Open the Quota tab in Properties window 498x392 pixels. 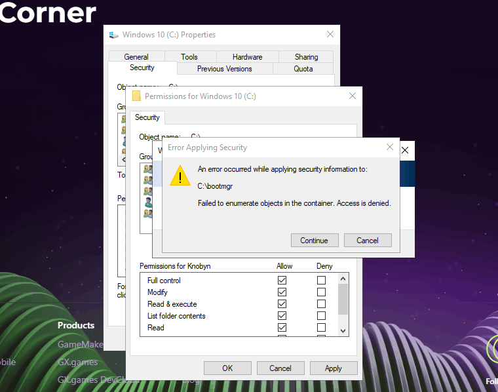[303, 69]
